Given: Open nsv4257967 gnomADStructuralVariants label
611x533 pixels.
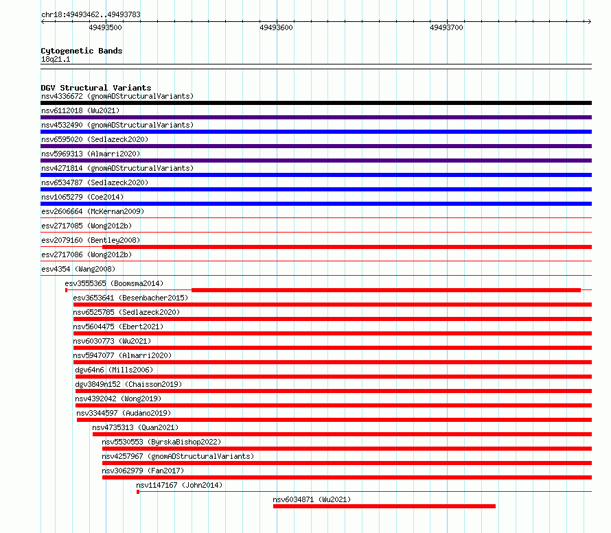Looking at the screenshot, I should pyautogui.click(x=178, y=456).
